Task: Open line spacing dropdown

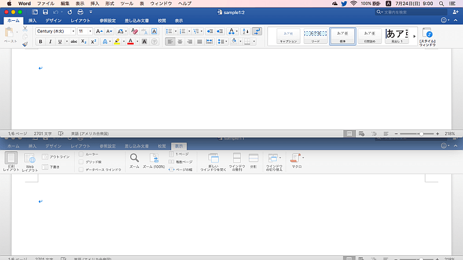Action: (222, 42)
